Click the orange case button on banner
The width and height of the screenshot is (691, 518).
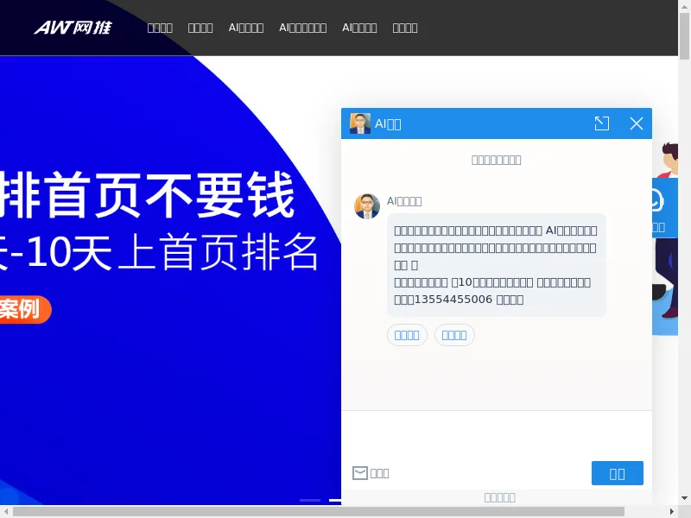click(x=26, y=309)
